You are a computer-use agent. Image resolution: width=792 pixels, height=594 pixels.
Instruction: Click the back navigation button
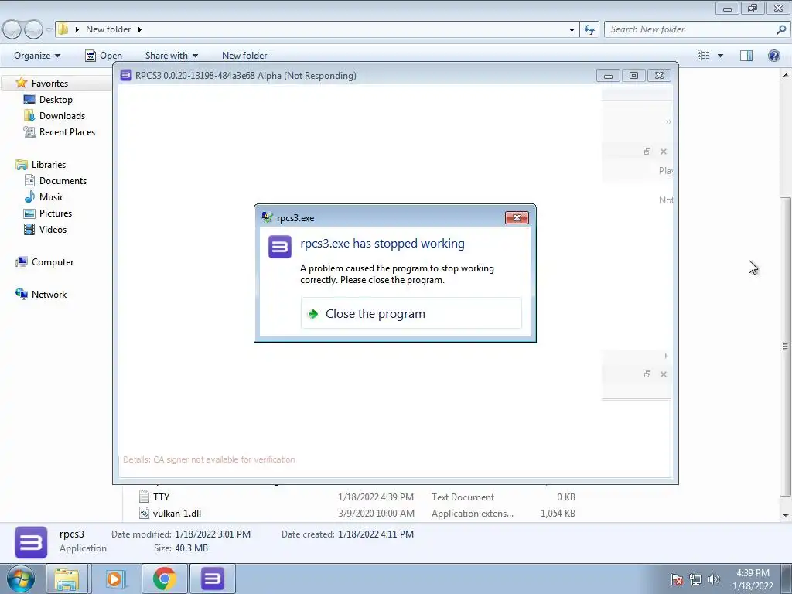[12, 29]
